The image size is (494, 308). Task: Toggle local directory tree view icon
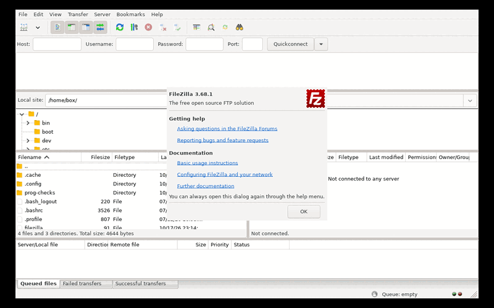(72, 27)
